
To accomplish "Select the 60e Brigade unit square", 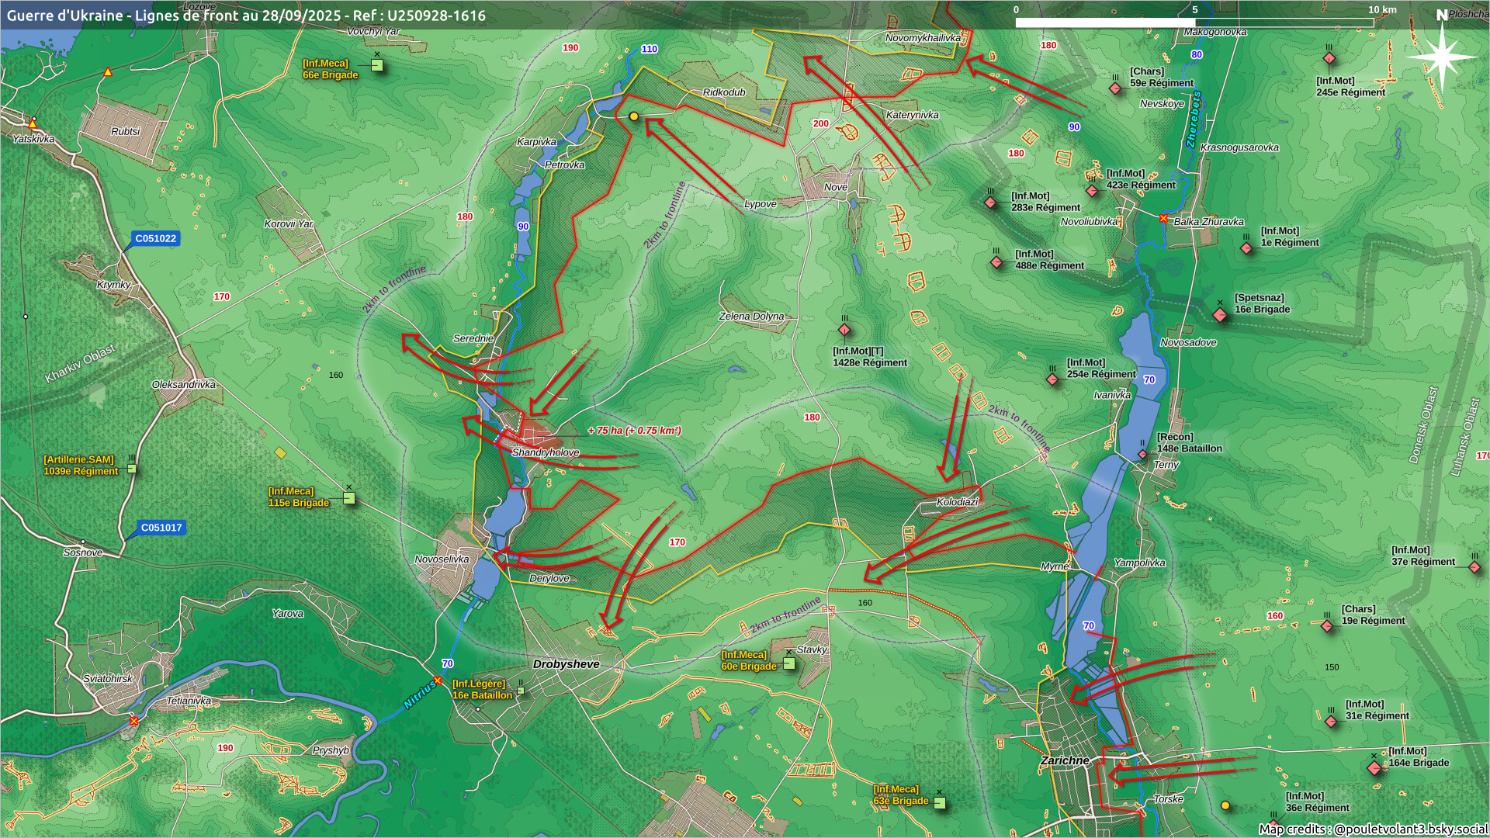I will tap(789, 663).
